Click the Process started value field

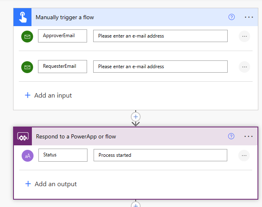tap(160, 155)
